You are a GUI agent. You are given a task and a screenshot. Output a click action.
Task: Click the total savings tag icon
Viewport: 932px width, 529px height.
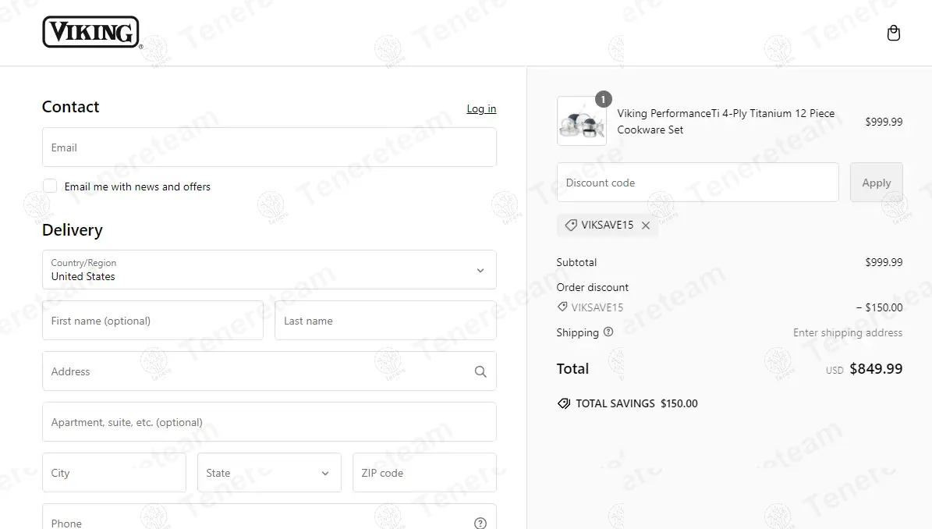tap(564, 403)
